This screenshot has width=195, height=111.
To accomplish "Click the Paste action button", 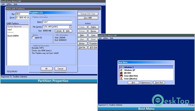I will 93,39.
